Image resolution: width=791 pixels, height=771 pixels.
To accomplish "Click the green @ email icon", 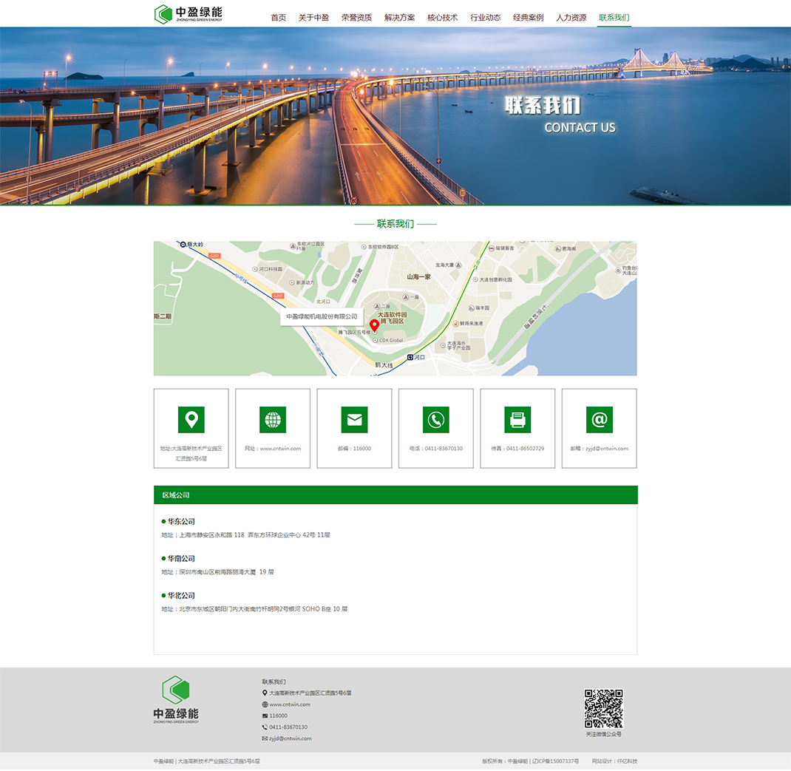I will 599,420.
